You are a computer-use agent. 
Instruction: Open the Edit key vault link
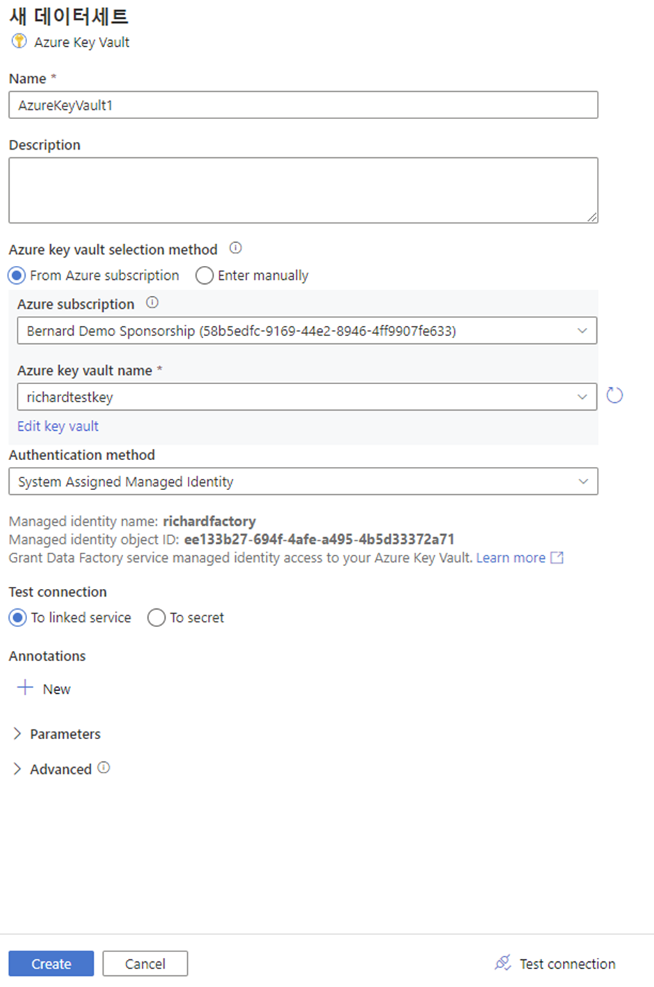pos(58,426)
